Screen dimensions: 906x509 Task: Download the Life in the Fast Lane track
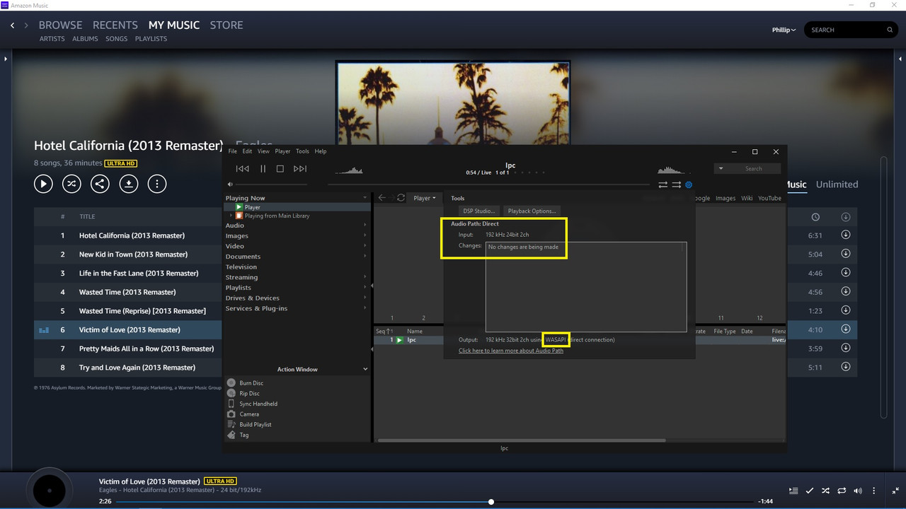tap(845, 273)
